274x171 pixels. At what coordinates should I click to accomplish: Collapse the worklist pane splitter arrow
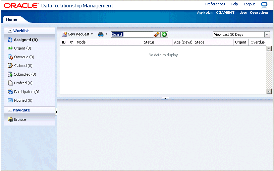click(165, 98)
